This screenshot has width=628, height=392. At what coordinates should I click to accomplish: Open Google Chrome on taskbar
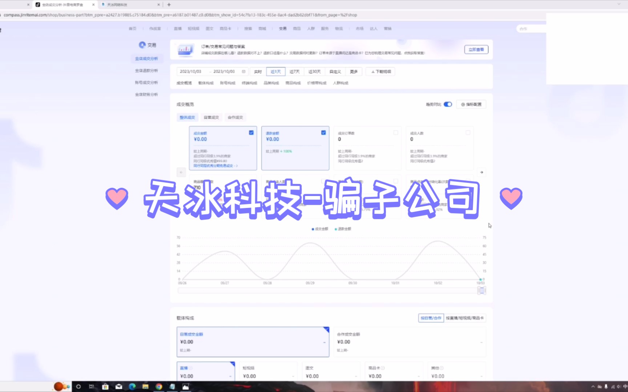159,387
